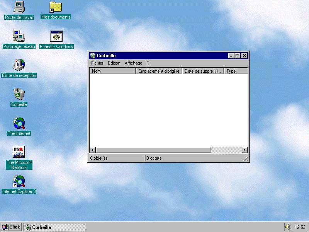Open the Internet Explorer 3 shortcut
This screenshot has width=309, height=232.
[x=19, y=181]
